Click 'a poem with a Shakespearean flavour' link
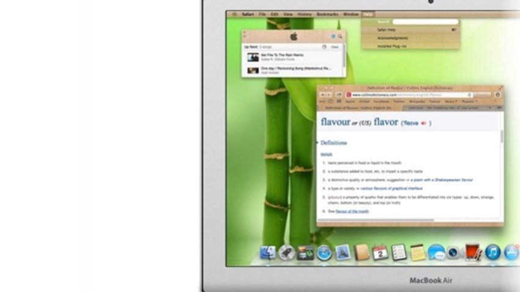Screen dimensions: 520x292 (x=442, y=180)
